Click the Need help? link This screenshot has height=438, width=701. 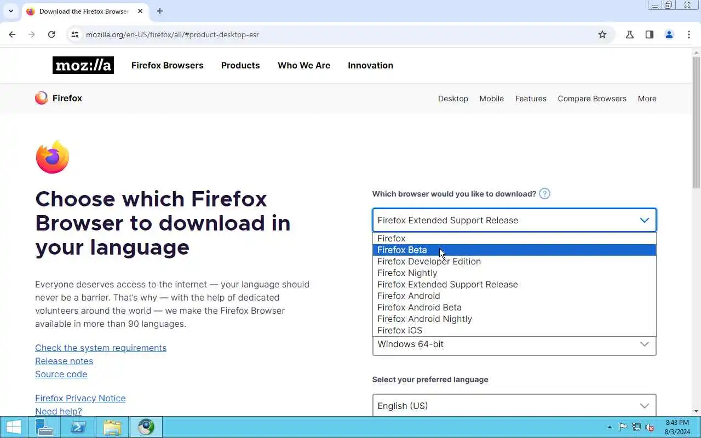click(x=58, y=411)
